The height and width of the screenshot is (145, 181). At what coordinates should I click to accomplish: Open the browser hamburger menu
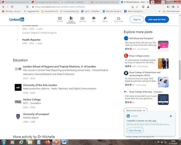coord(178,7)
